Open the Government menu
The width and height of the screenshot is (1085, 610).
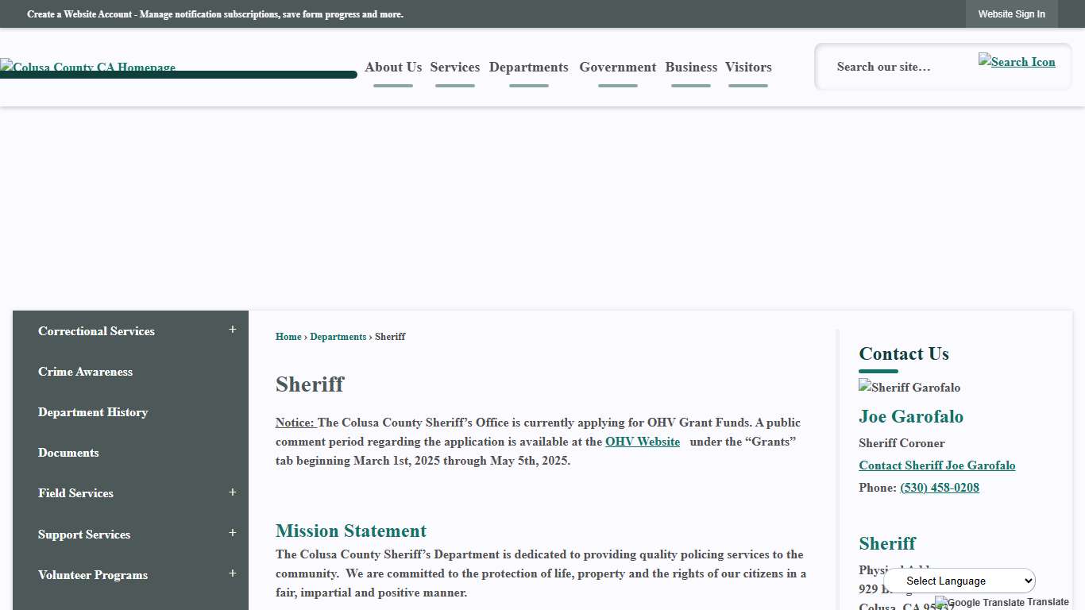[x=617, y=67]
